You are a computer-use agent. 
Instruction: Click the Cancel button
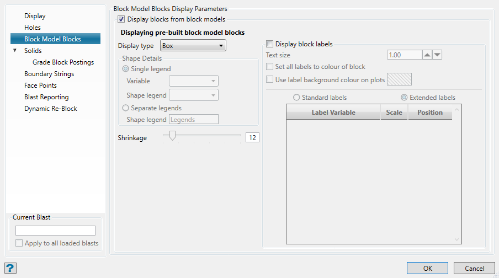pyautogui.click(x=474, y=268)
